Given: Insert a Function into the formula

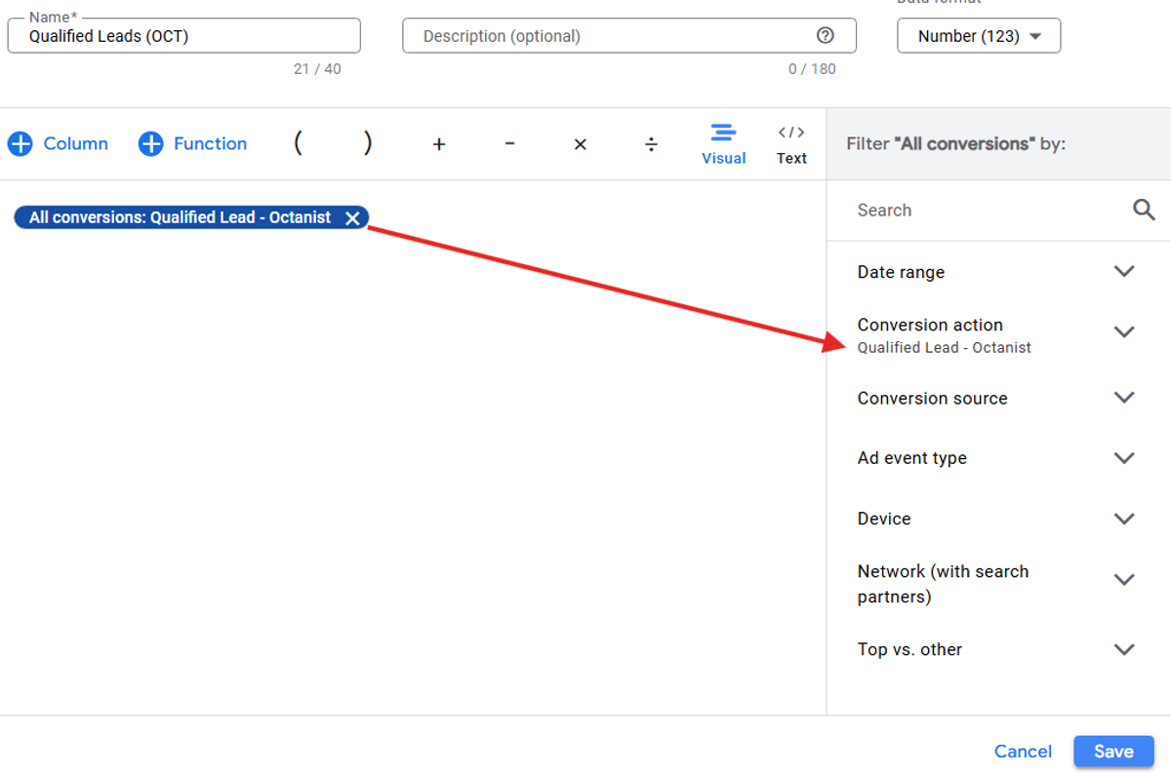Looking at the screenshot, I should (192, 143).
